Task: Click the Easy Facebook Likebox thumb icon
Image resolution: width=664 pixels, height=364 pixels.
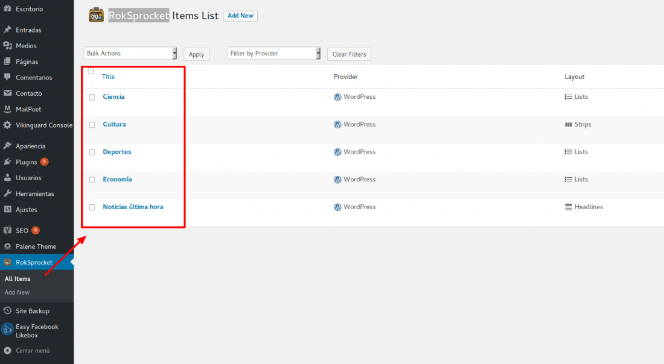Action: click(x=7, y=329)
